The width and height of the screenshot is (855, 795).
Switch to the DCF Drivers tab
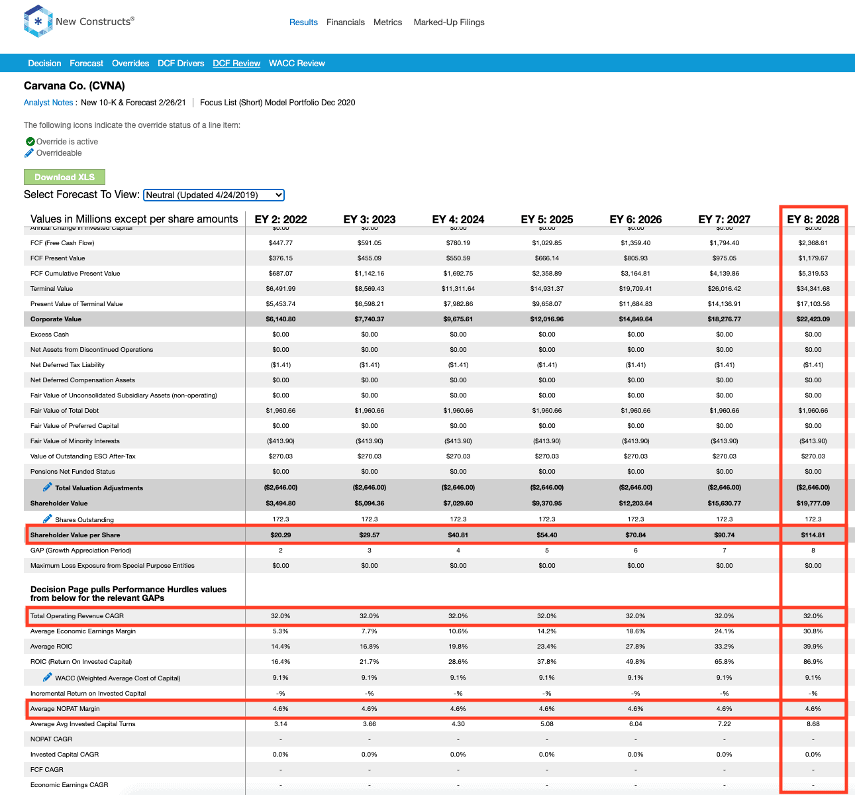[x=181, y=64]
